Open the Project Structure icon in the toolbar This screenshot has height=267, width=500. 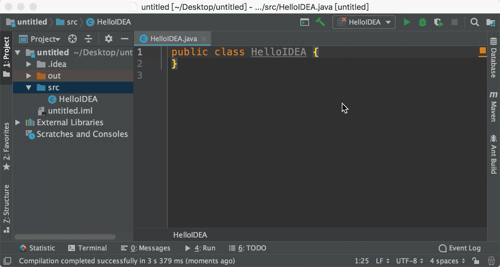click(x=491, y=22)
